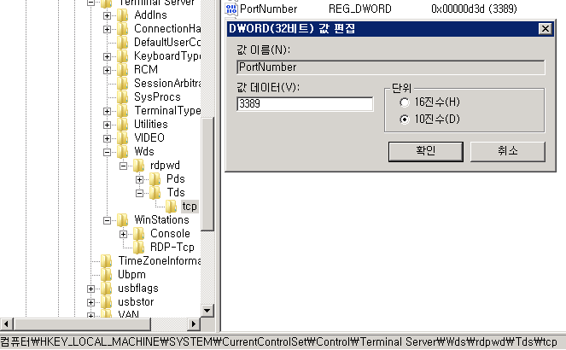566x350 pixels.
Task: Click the 확인 OK button
Action: coord(426,152)
